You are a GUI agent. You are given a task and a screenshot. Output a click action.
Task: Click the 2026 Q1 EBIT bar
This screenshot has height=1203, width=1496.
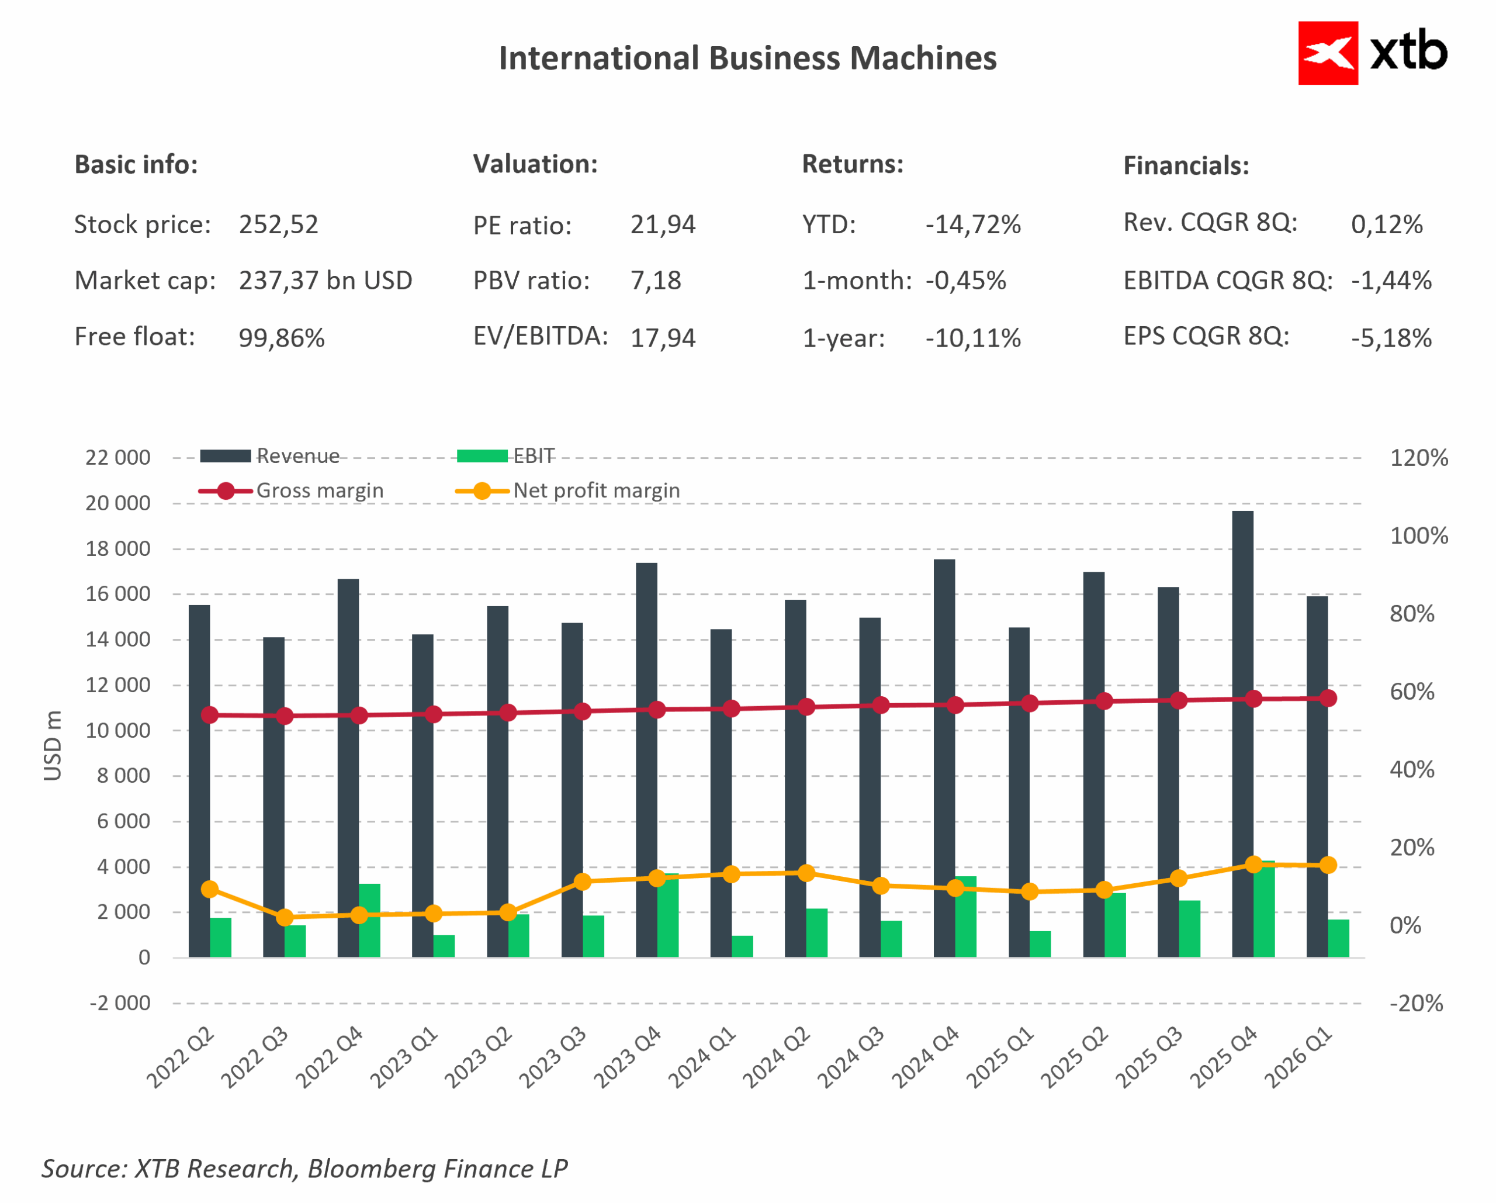pyautogui.click(x=1338, y=939)
